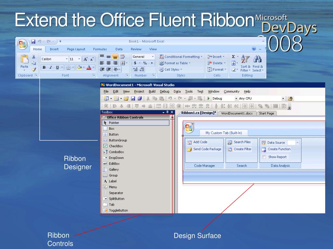Image resolution: width=333 pixels, height=249 pixels.
Task: Click the Start Debugging green play icon
Action: click(208, 99)
